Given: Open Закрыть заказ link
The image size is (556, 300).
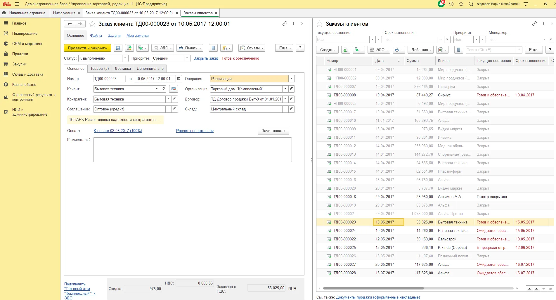Looking at the screenshot, I should [206, 58].
